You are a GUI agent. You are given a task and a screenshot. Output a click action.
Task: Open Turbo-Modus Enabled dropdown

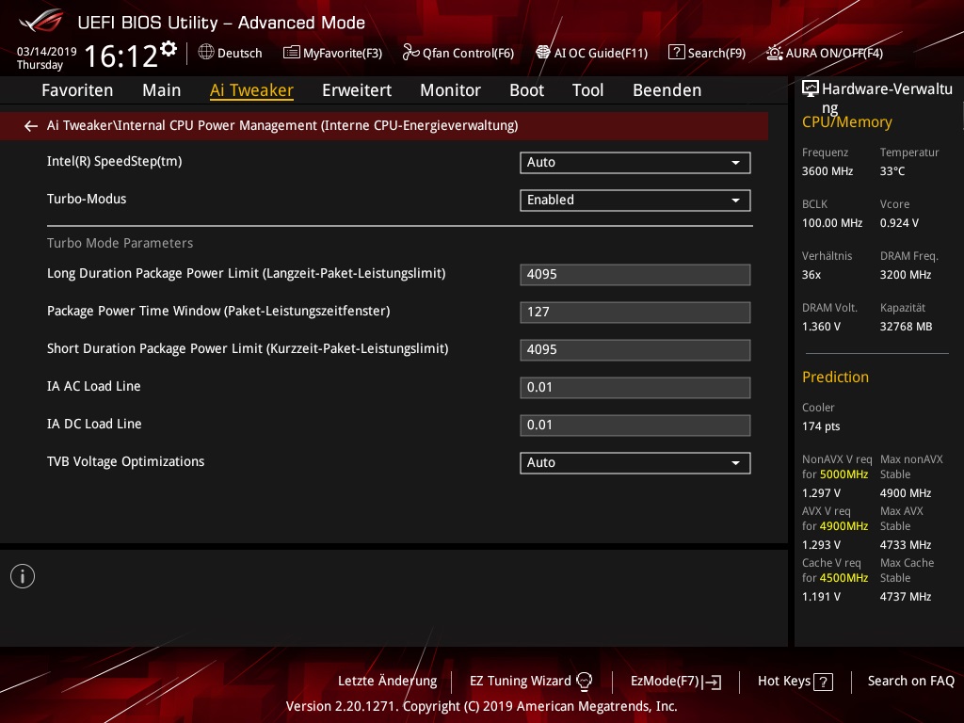click(635, 201)
